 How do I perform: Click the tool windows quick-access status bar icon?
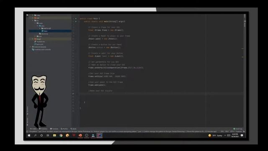click(28, 132)
